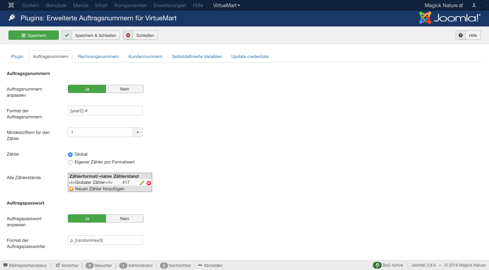The width and height of the screenshot is (489, 270).
Task: Click the plus icon for Neuen Zähler hinzufügen
Action: (71, 189)
